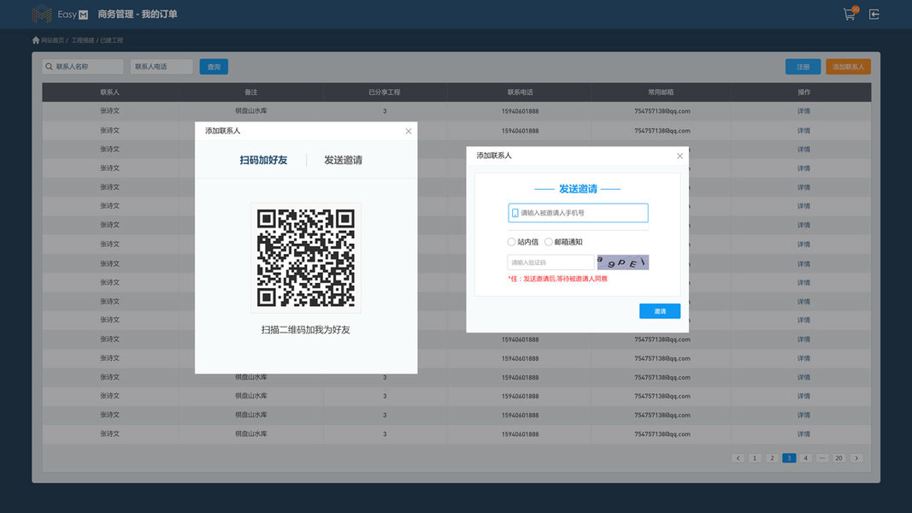
Task: Focus the 请输入被邀请人手机号 input
Action: [578, 213]
